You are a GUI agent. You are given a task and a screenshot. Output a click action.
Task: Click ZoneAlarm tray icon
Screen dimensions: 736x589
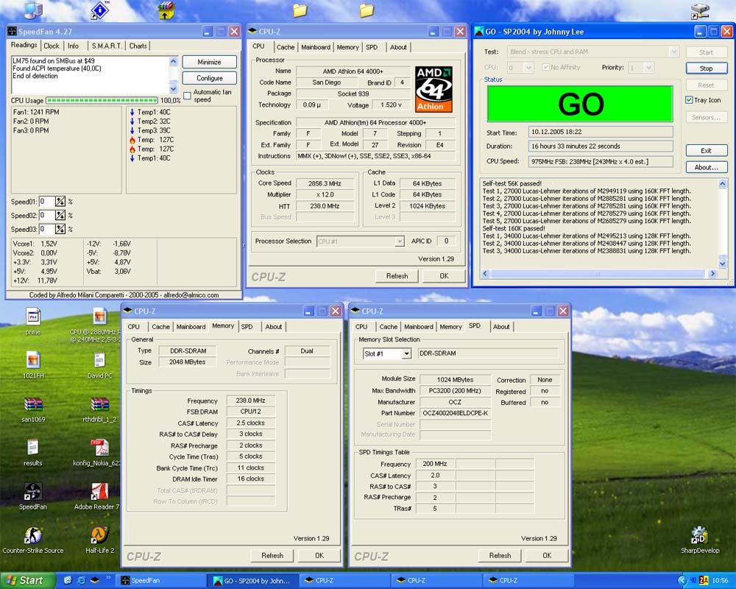[703, 581]
